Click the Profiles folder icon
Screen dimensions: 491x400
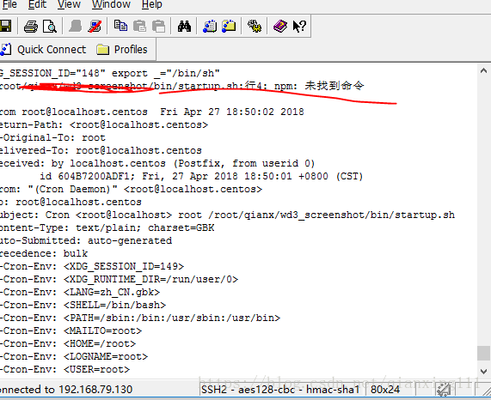point(102,50)
